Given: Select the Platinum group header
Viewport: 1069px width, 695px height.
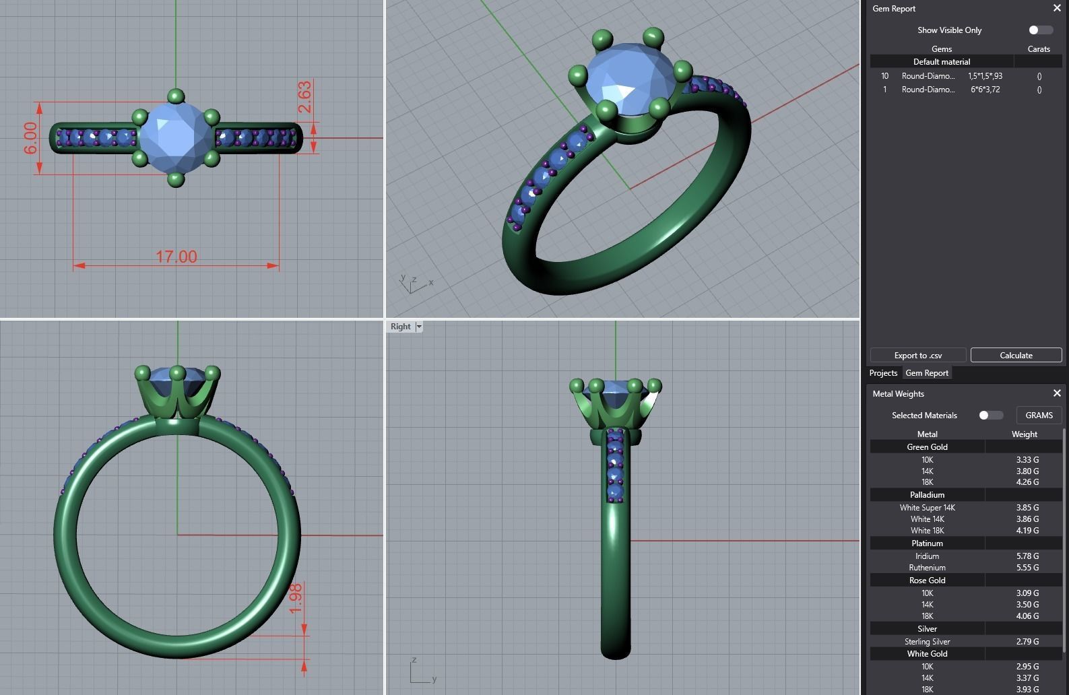Looking at the screenshot, I should 966,543.
